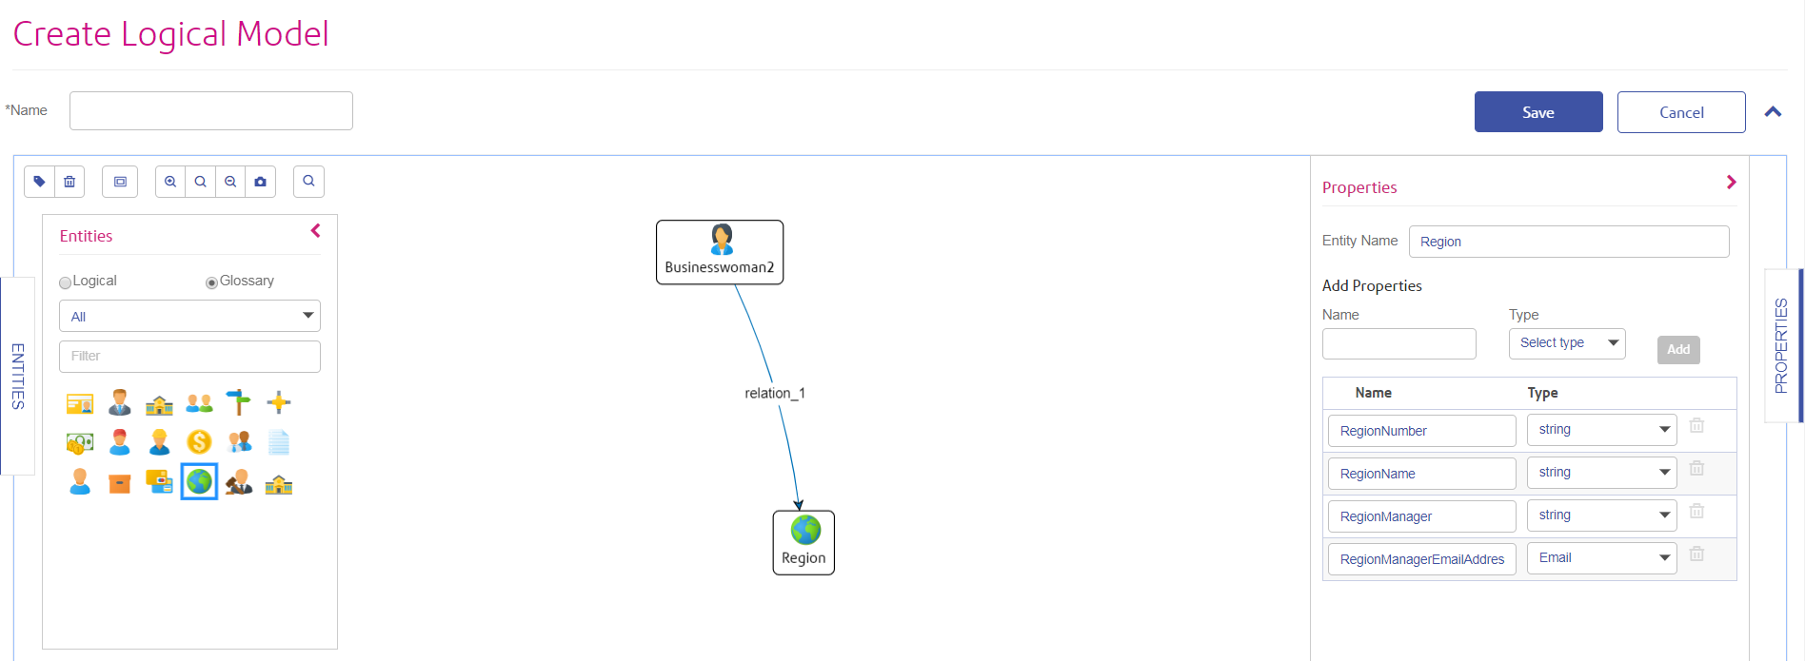Click the model Name input field
The width and height of the screenshot is (1805, 661).
tap(211, 110)
